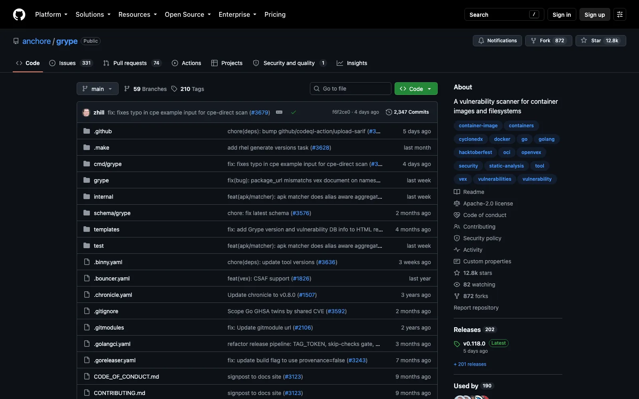The width and height of the screenshot is (639, 399).
Task: Click the top Search box
Action: click(504, 14)
